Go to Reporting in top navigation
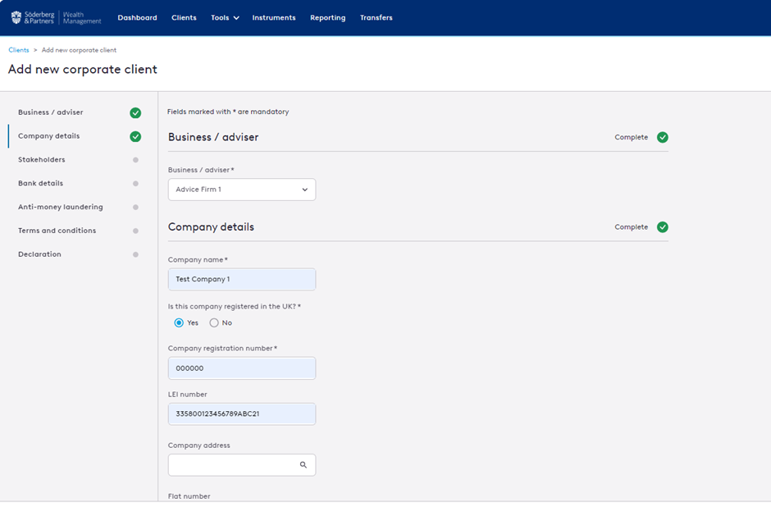This screenshot has width=771, height=512. point(327,18)
